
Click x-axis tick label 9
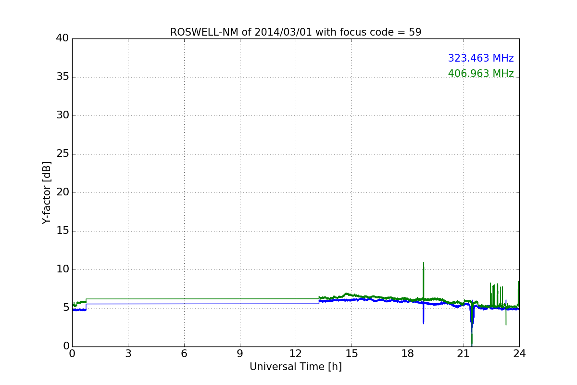240,354
